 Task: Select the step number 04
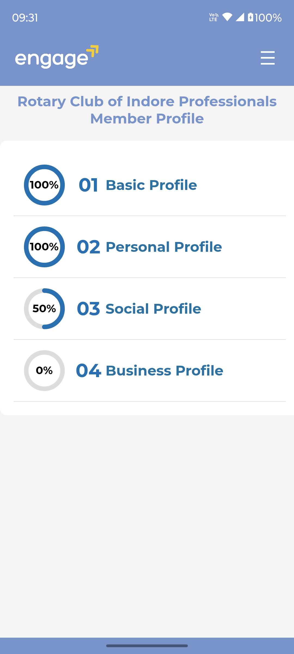pyautogui.click(x=88, y=371)
